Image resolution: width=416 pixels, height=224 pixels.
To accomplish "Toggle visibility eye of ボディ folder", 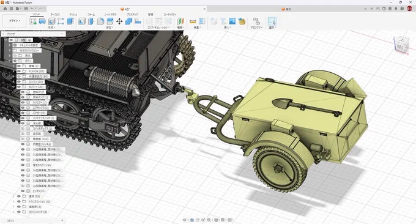I will 15,61.
